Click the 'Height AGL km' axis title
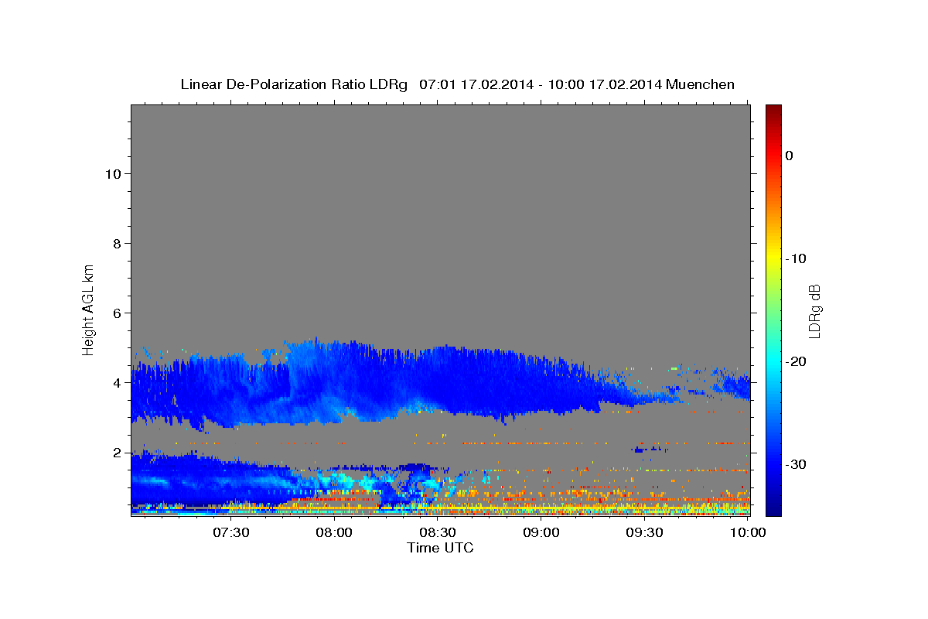This screenshot has height=619, width=928. tap(88, 309)
